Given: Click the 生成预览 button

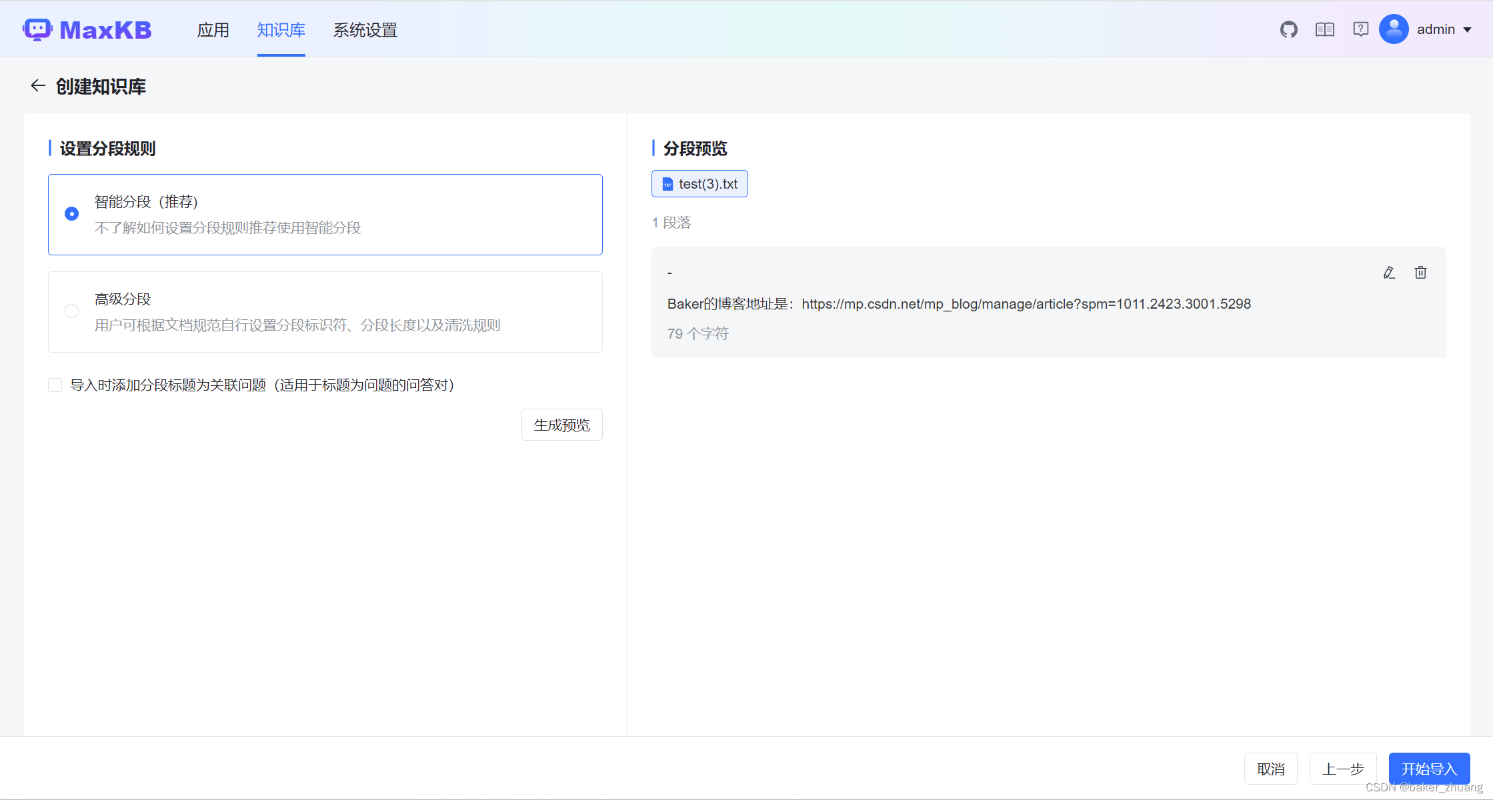Looking at the screenshot, I should click(561, 425).
